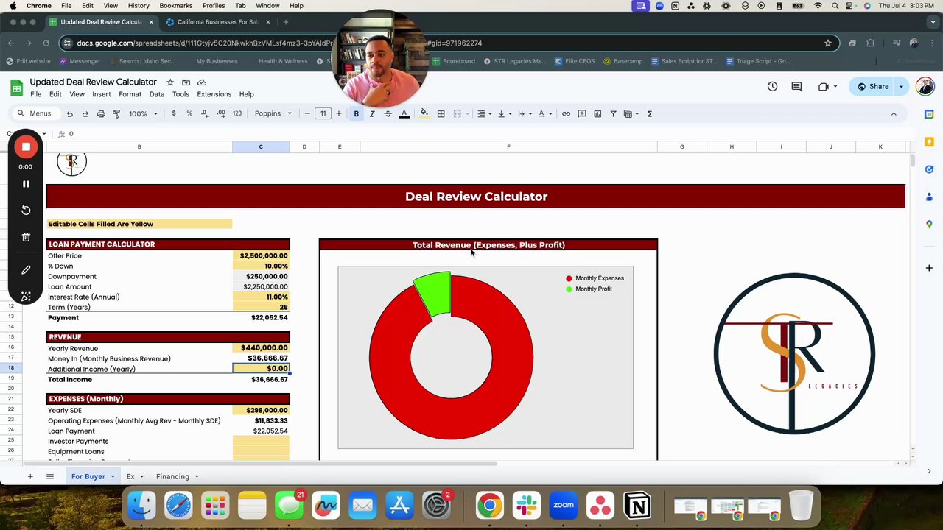The width and height of the screenshot is (943, 530).
Task: Open horizontal align dropdown
Action: [483, 113]
